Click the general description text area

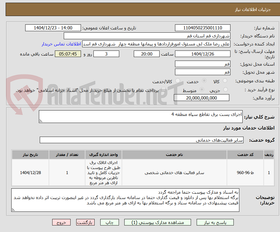[141, 117]
